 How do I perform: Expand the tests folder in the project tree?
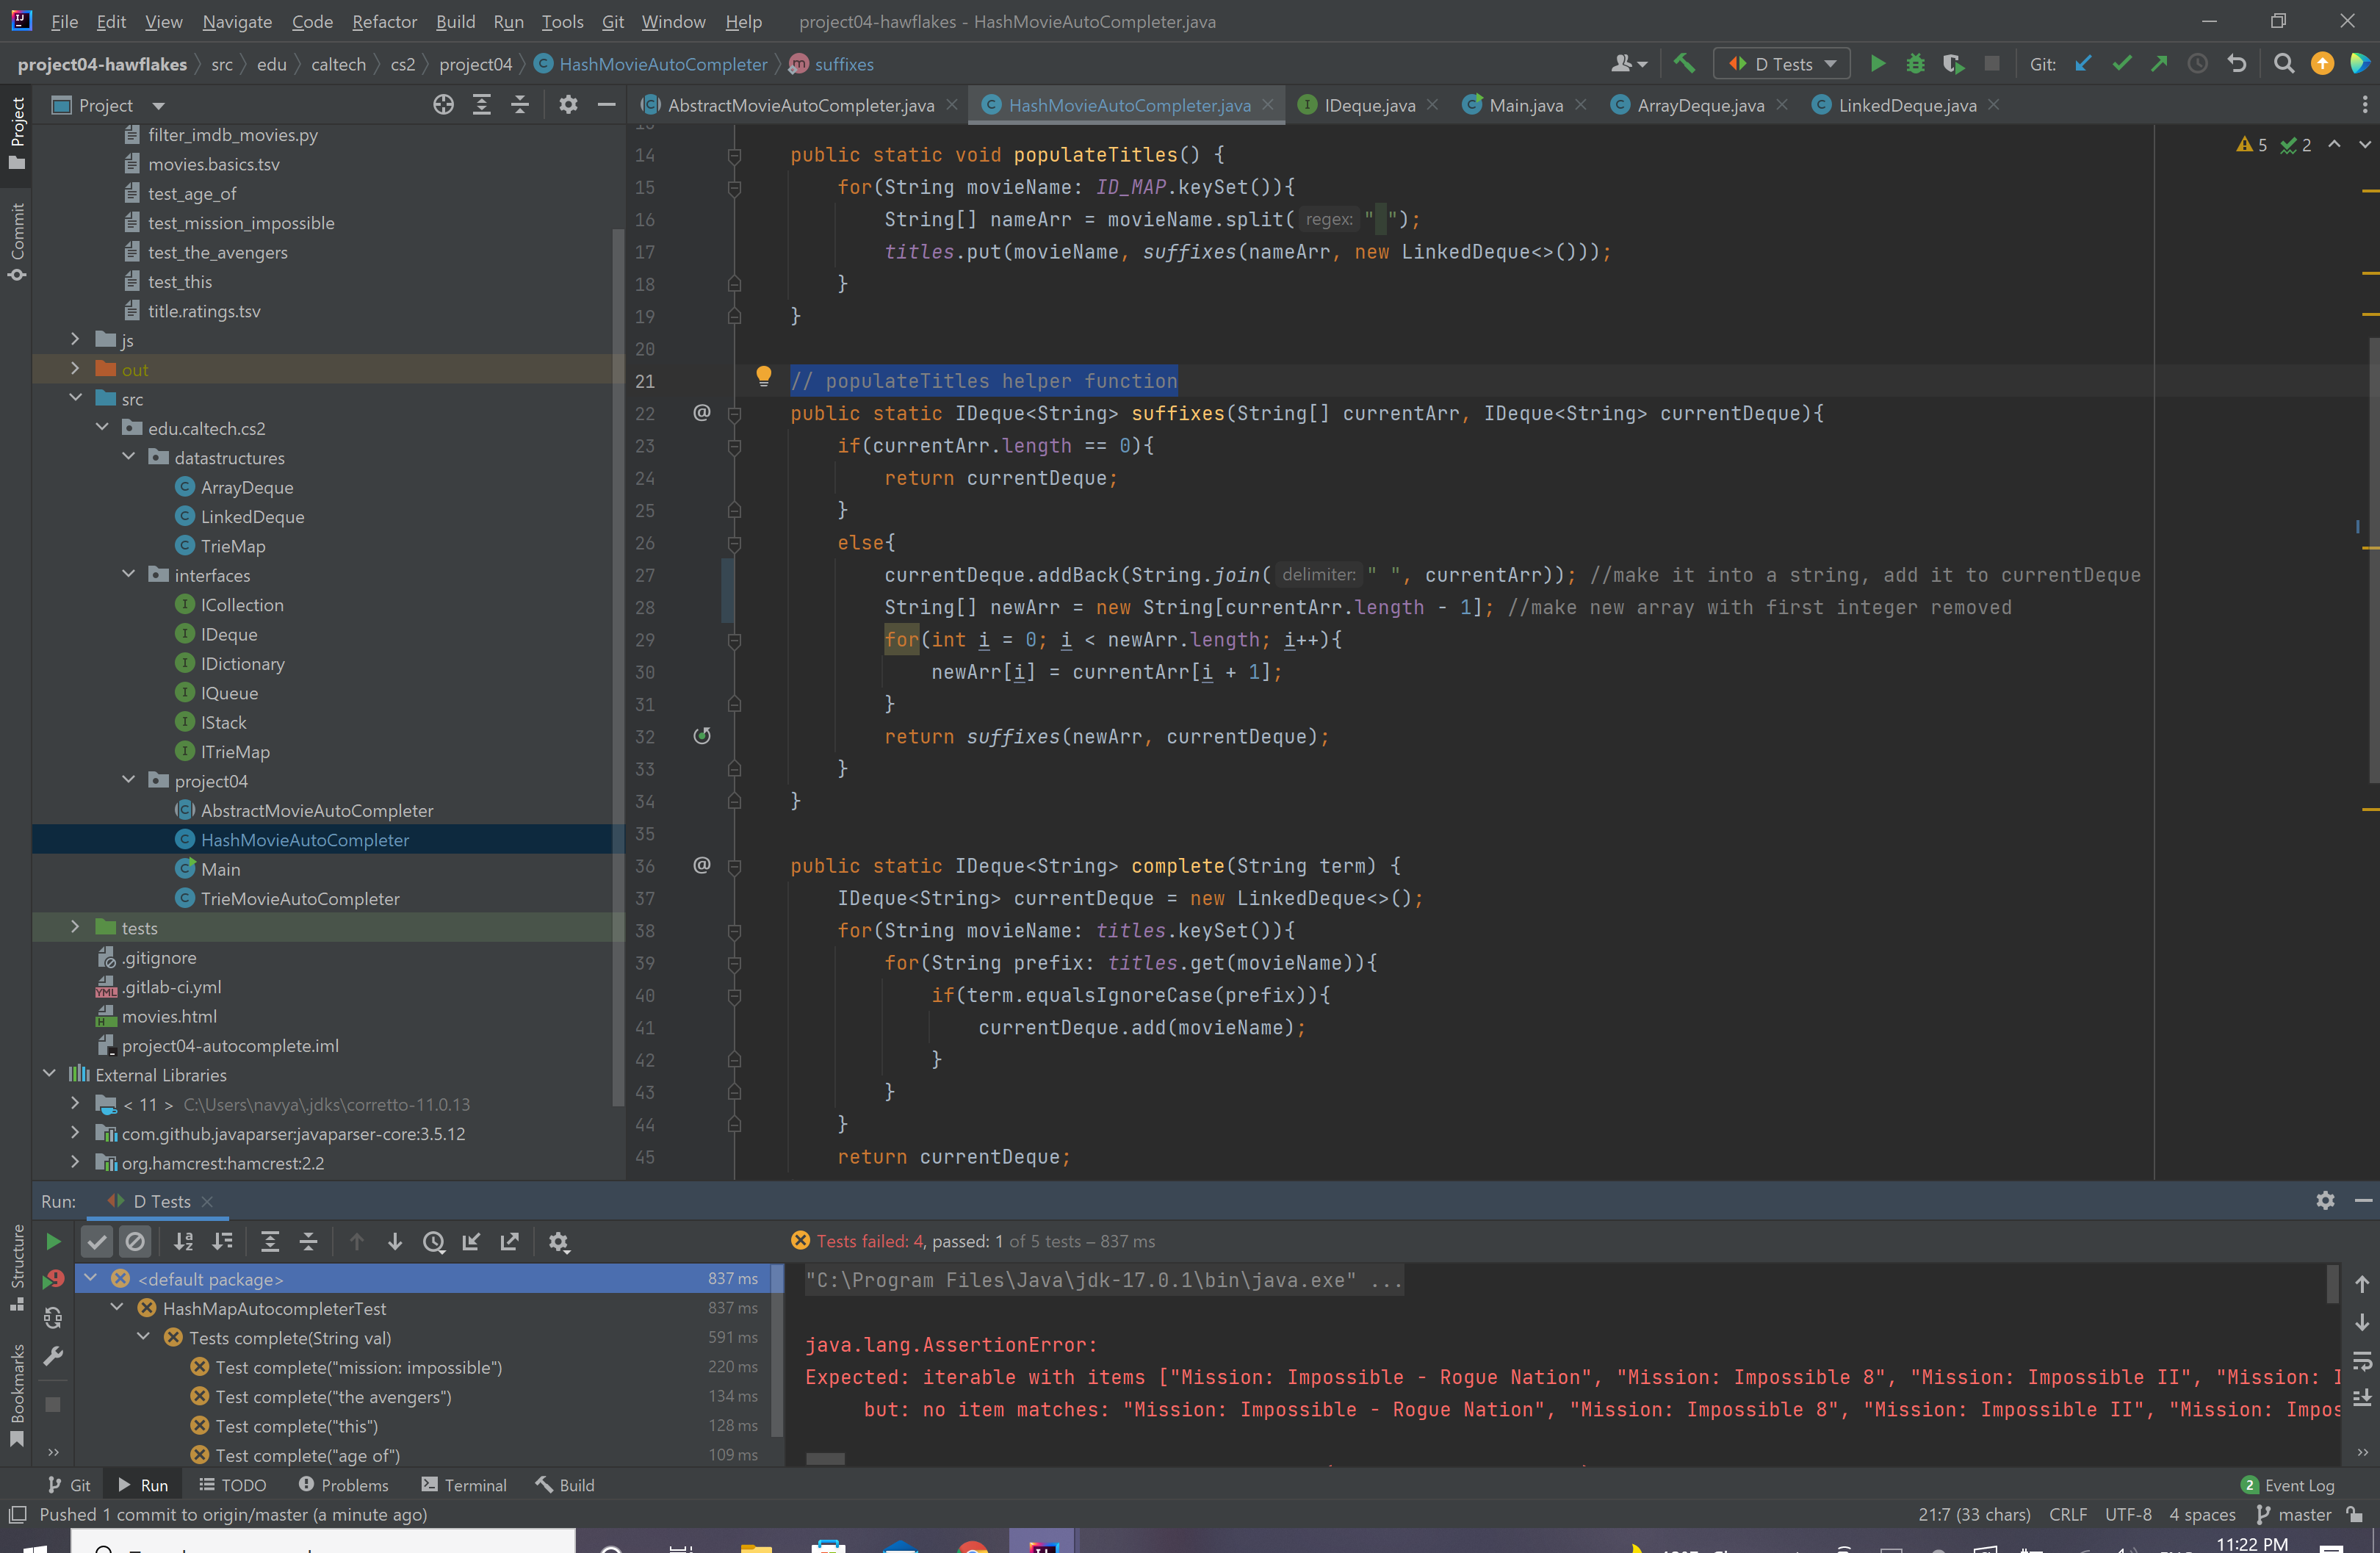(x=75, y=927)
